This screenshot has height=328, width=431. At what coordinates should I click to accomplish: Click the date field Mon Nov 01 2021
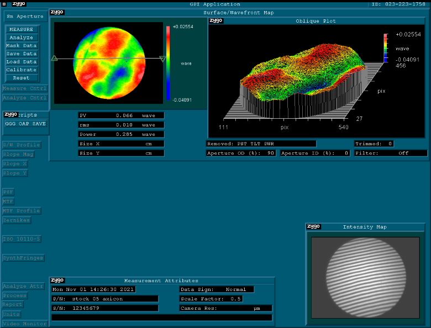93,289
